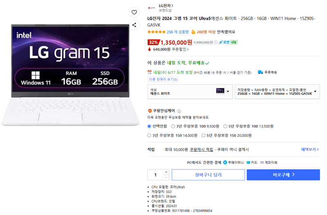Increase quantity with the up arrow
Screen dimensions: 327x215
[x=166, y=172]
